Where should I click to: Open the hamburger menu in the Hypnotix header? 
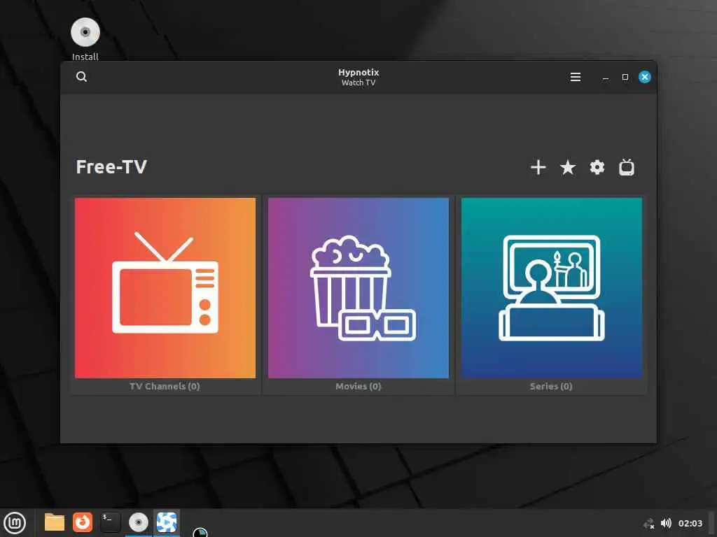tap(576, 77)
